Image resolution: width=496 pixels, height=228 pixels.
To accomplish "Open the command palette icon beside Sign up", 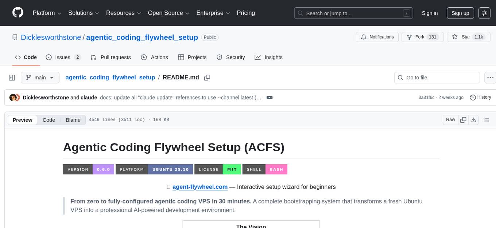I will coord(484,13).
